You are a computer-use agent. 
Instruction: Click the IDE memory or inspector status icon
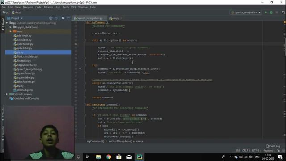(x=283, y=151)
